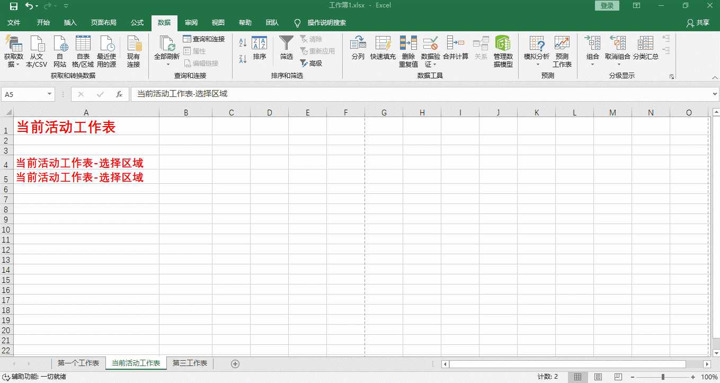Click Insert Function fx button
Screen dimensions: 720x383
point(119,94)
